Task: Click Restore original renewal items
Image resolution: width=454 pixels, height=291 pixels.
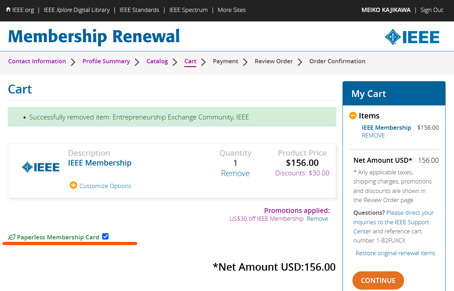Action: click(x=395, y=253)
